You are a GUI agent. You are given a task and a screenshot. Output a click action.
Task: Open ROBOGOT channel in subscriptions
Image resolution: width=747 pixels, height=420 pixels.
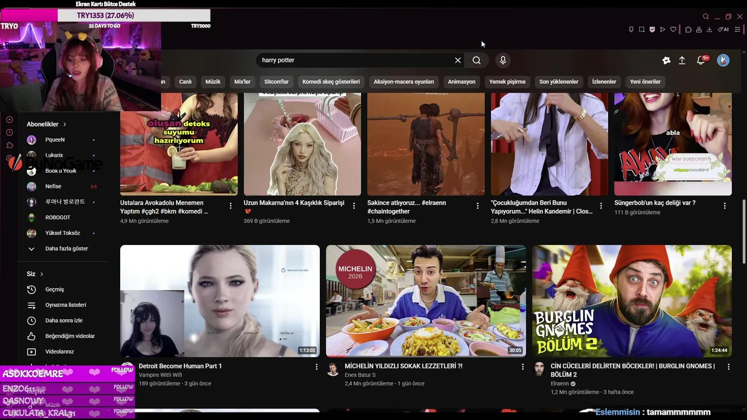click(x=62, y=218)
